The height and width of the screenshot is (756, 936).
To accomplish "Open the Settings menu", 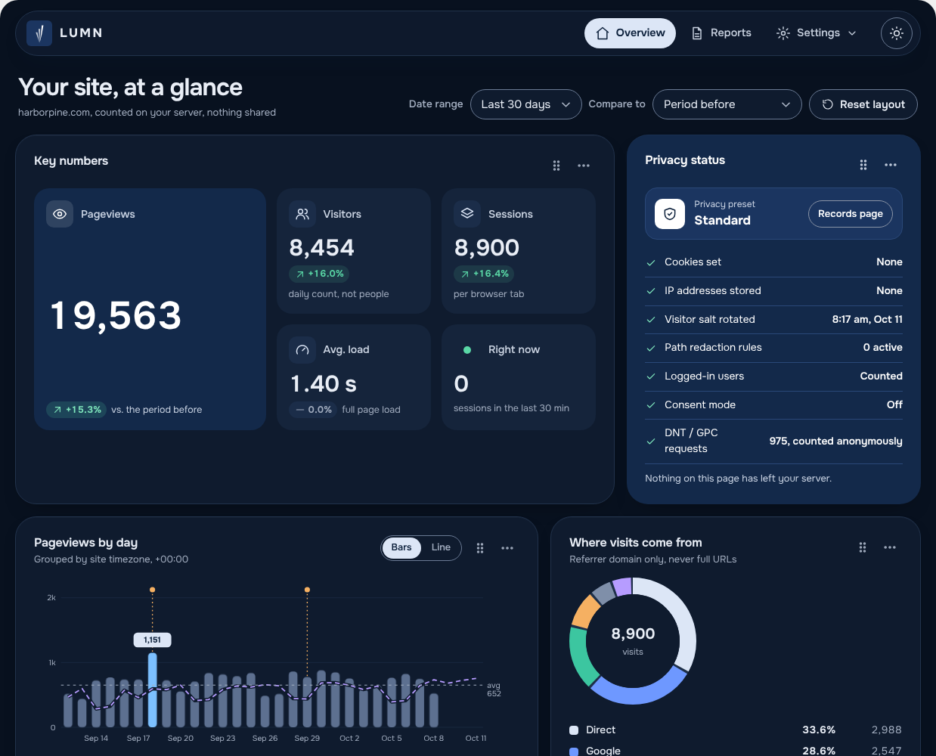I will [x=817, y=33].
